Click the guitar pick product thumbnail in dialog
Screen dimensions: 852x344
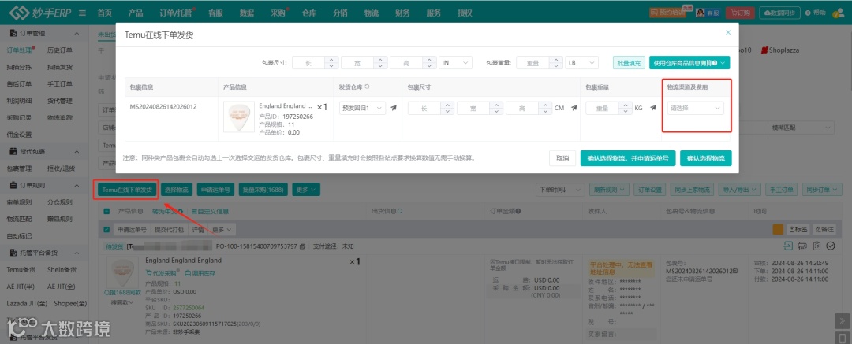(239, 117)
